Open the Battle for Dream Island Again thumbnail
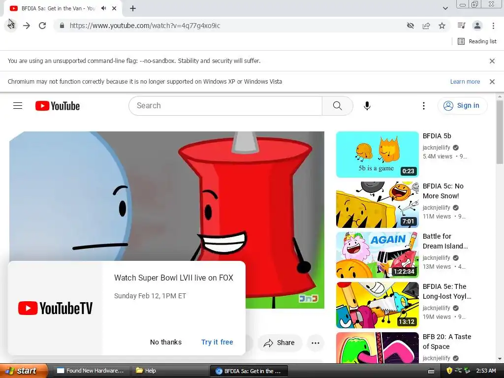Image resolution: width=504 pixels, height=378 pixels. click(378, 255)
